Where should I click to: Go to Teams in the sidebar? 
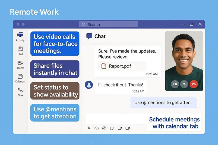(20, 64)
